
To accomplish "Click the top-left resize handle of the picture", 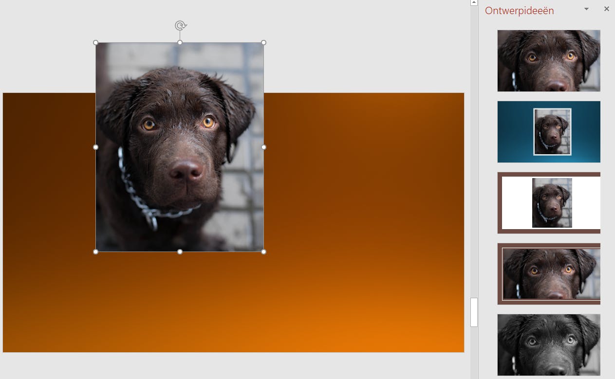I will [95, 42].
